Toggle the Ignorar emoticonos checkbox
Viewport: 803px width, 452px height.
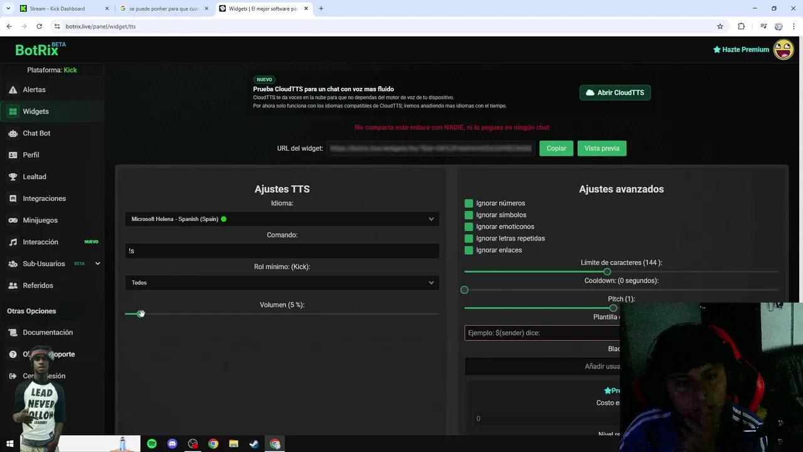(469, 227)
